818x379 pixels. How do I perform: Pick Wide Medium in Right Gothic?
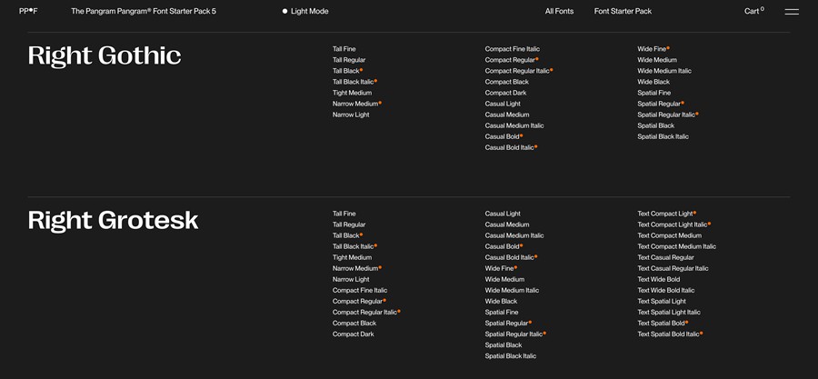(657, 60)
